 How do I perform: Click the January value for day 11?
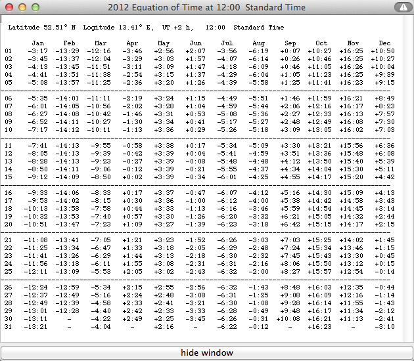(x=37, y=145)
